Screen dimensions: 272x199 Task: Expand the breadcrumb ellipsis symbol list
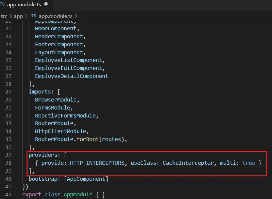[x=81, y=17]
